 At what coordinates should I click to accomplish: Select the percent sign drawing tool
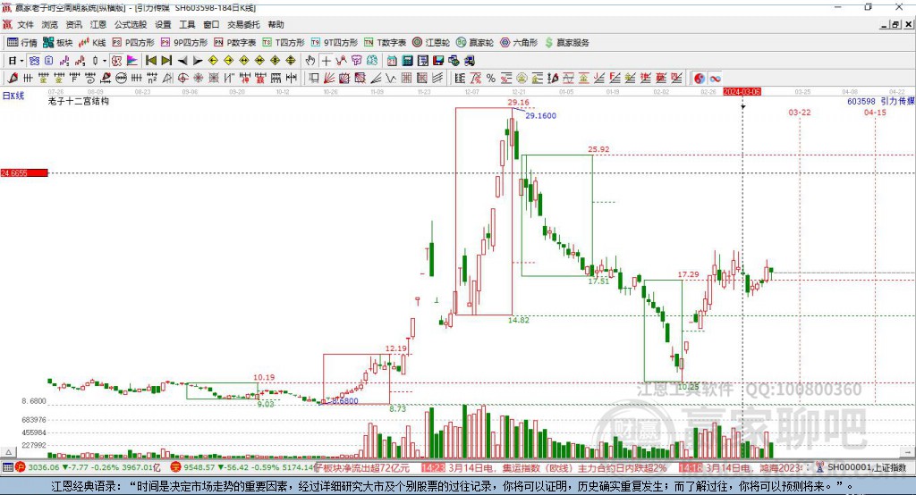pyautogui.click(x=491, y=79)
